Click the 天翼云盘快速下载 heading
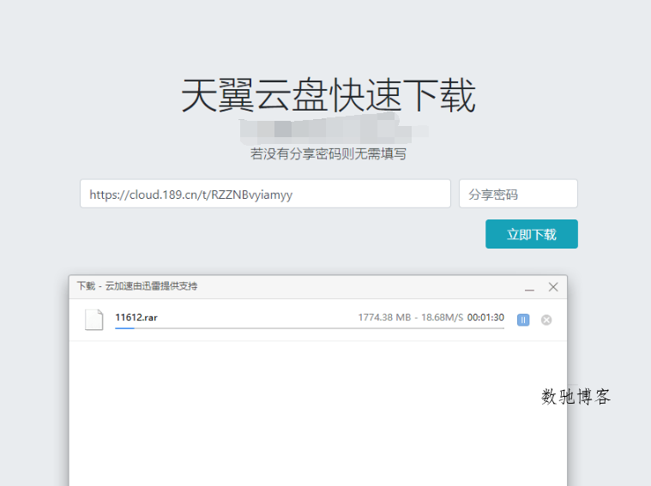 [x=329, y=96]
